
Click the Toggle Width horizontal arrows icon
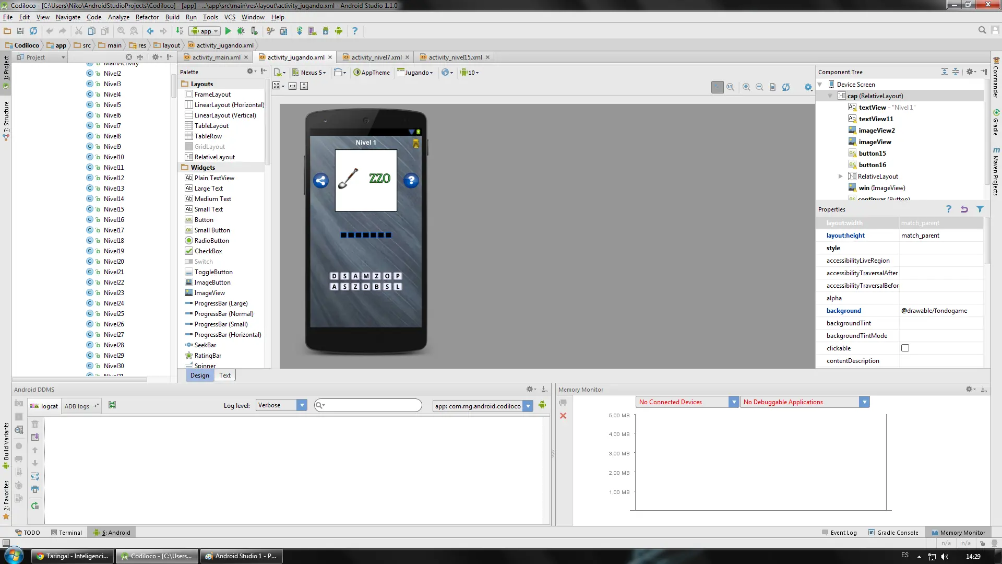pos(293,86)
